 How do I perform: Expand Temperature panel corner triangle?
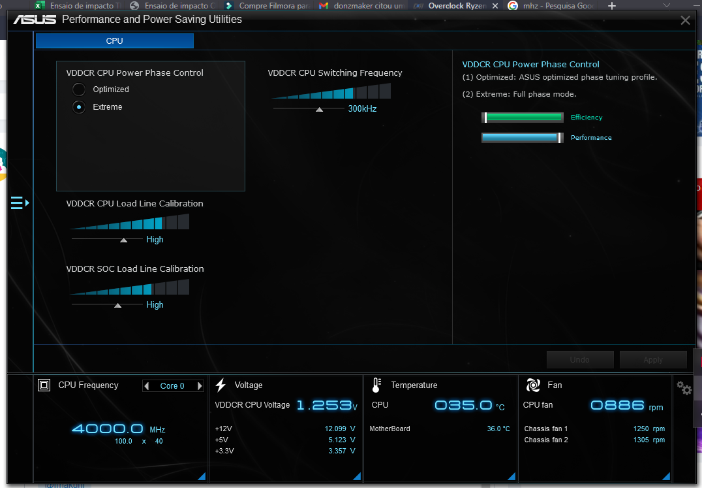[511, 476]
